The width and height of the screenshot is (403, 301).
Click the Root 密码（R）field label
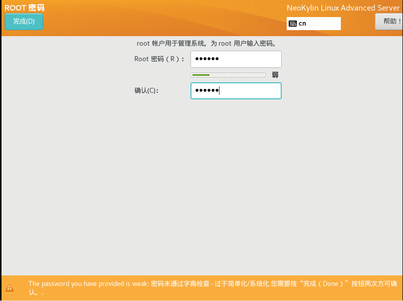click(159, 59)
